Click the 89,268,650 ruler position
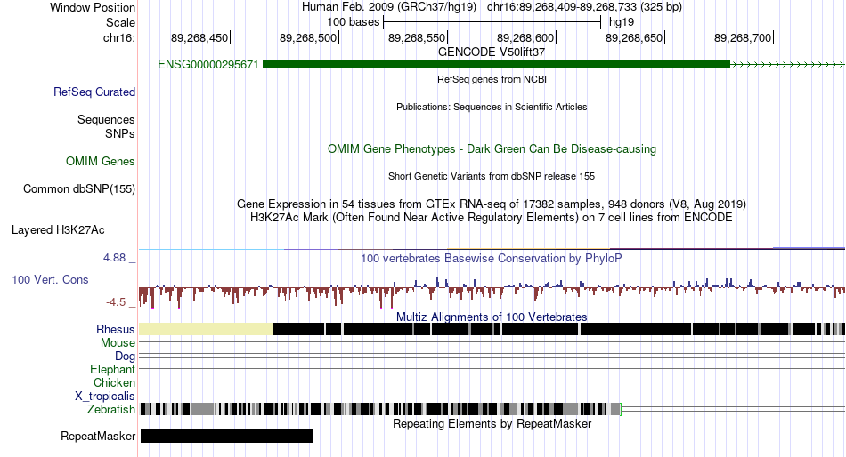The height and width of the screenshot is (457, 846). (x=634, y=37)
